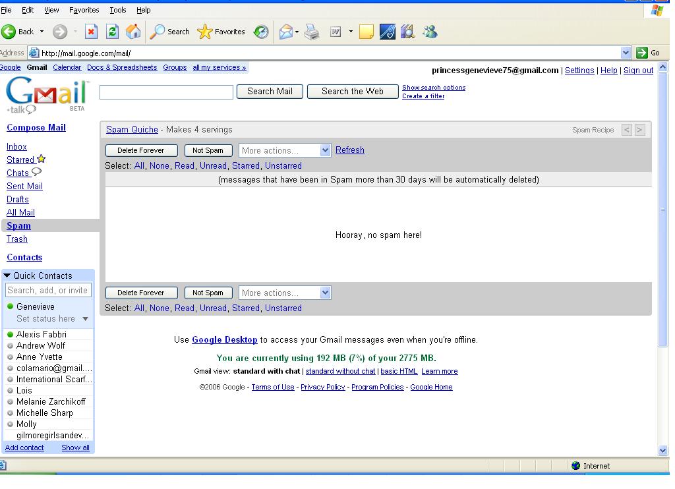
Task: Open the Favorites star toolbar icon
Action: [204, 32]
